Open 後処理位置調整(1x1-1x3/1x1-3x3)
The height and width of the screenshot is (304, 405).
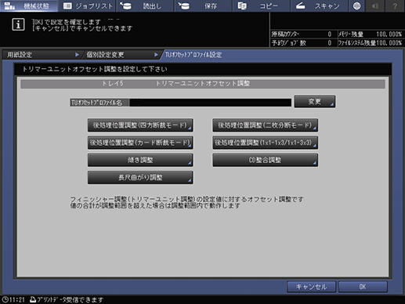click(x=265, y=143)
